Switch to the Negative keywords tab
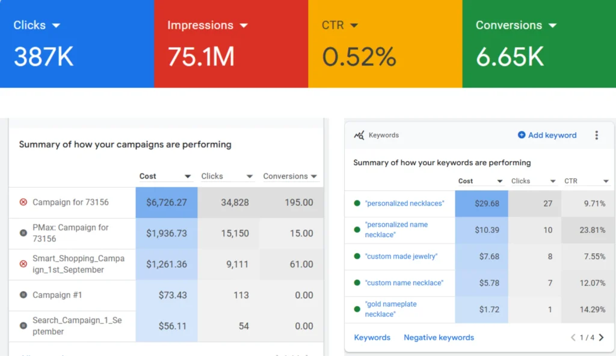The width and height of the screenshot is (616, 356). pyautogui.click(x=439, y=337)
